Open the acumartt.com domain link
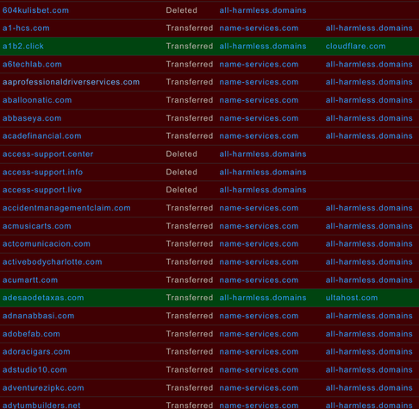This screenshot has width=419, height=409. [x=30, y=280]
